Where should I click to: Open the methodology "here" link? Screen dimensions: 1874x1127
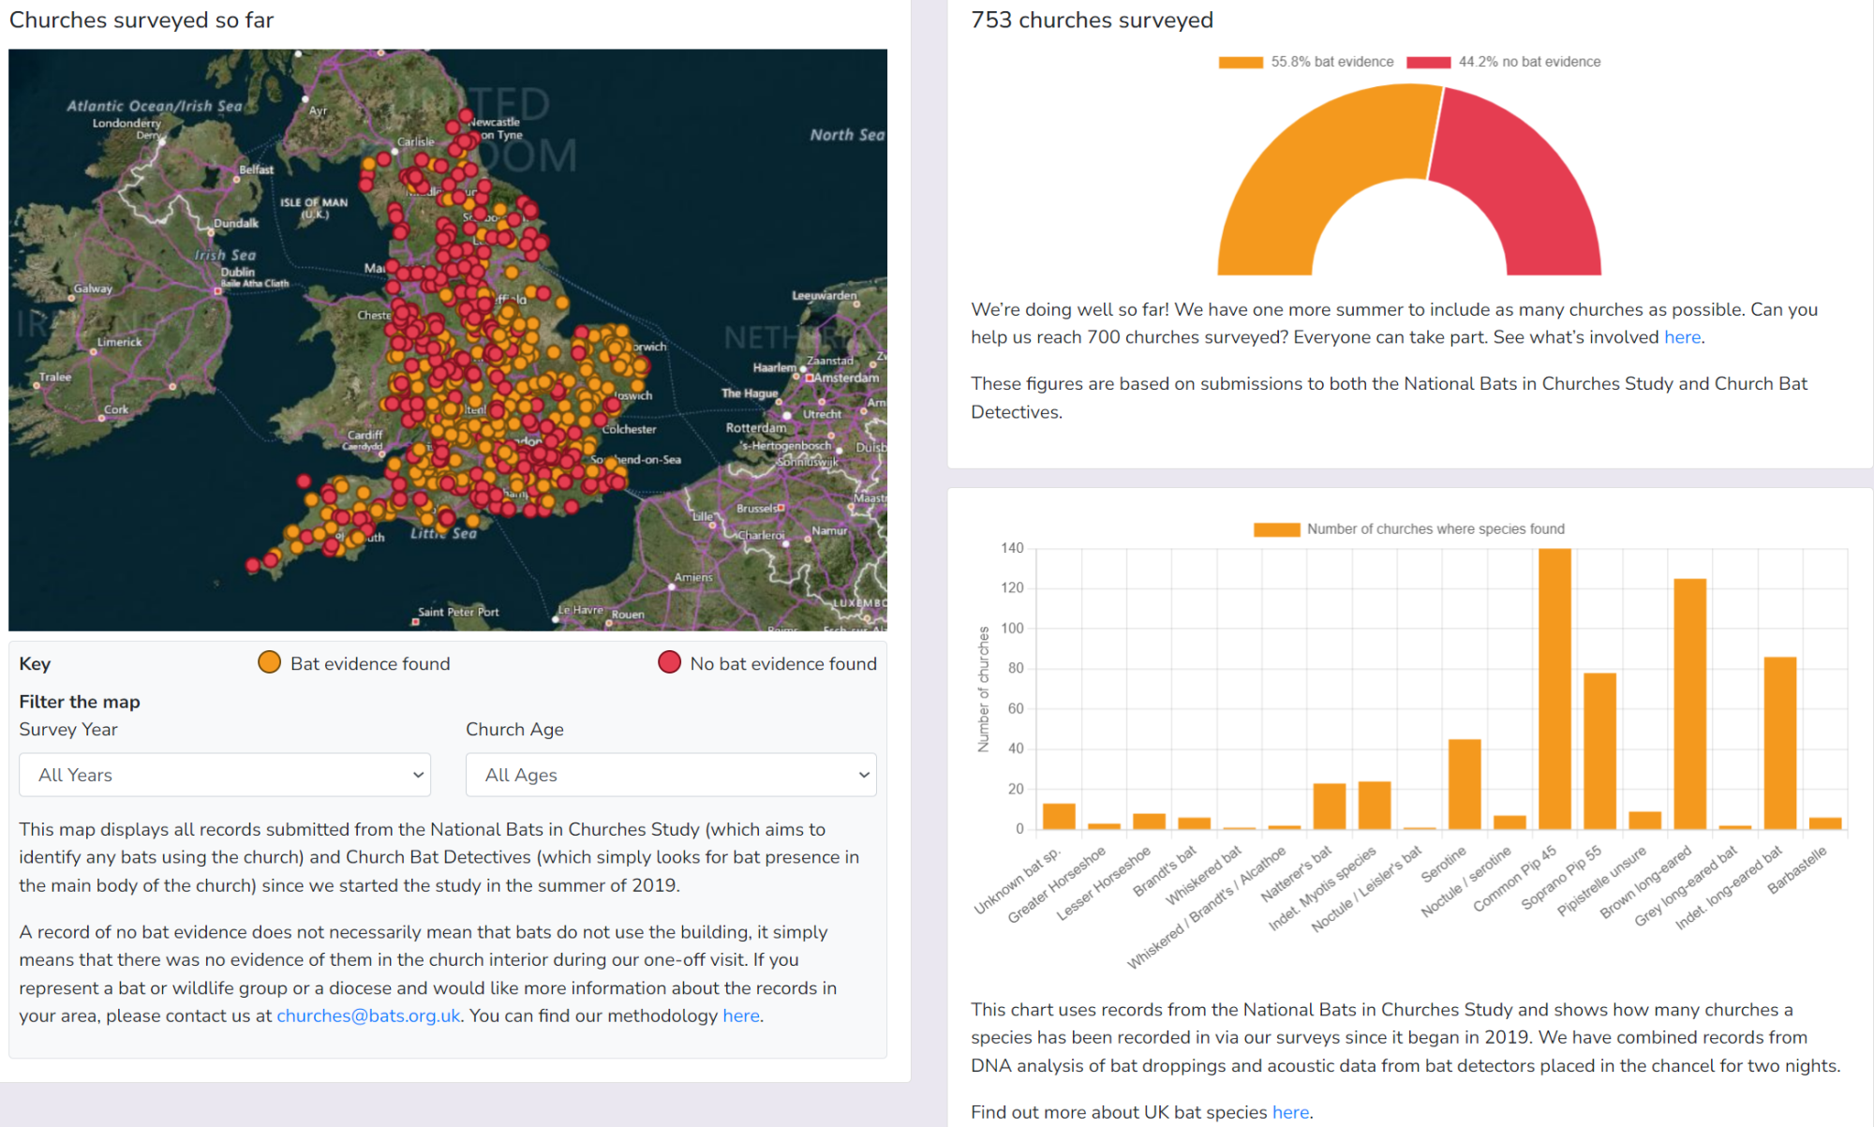pos(739,1015)
